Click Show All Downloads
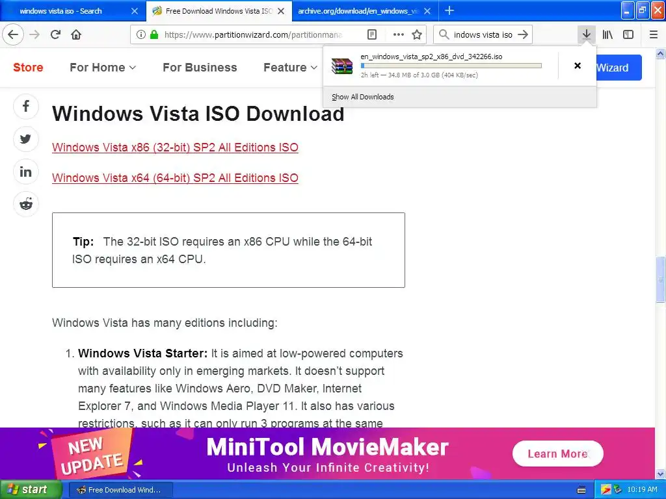666x499 pixels. tap(363, 97)
